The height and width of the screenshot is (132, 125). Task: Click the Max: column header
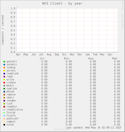[x=115, y=58]
